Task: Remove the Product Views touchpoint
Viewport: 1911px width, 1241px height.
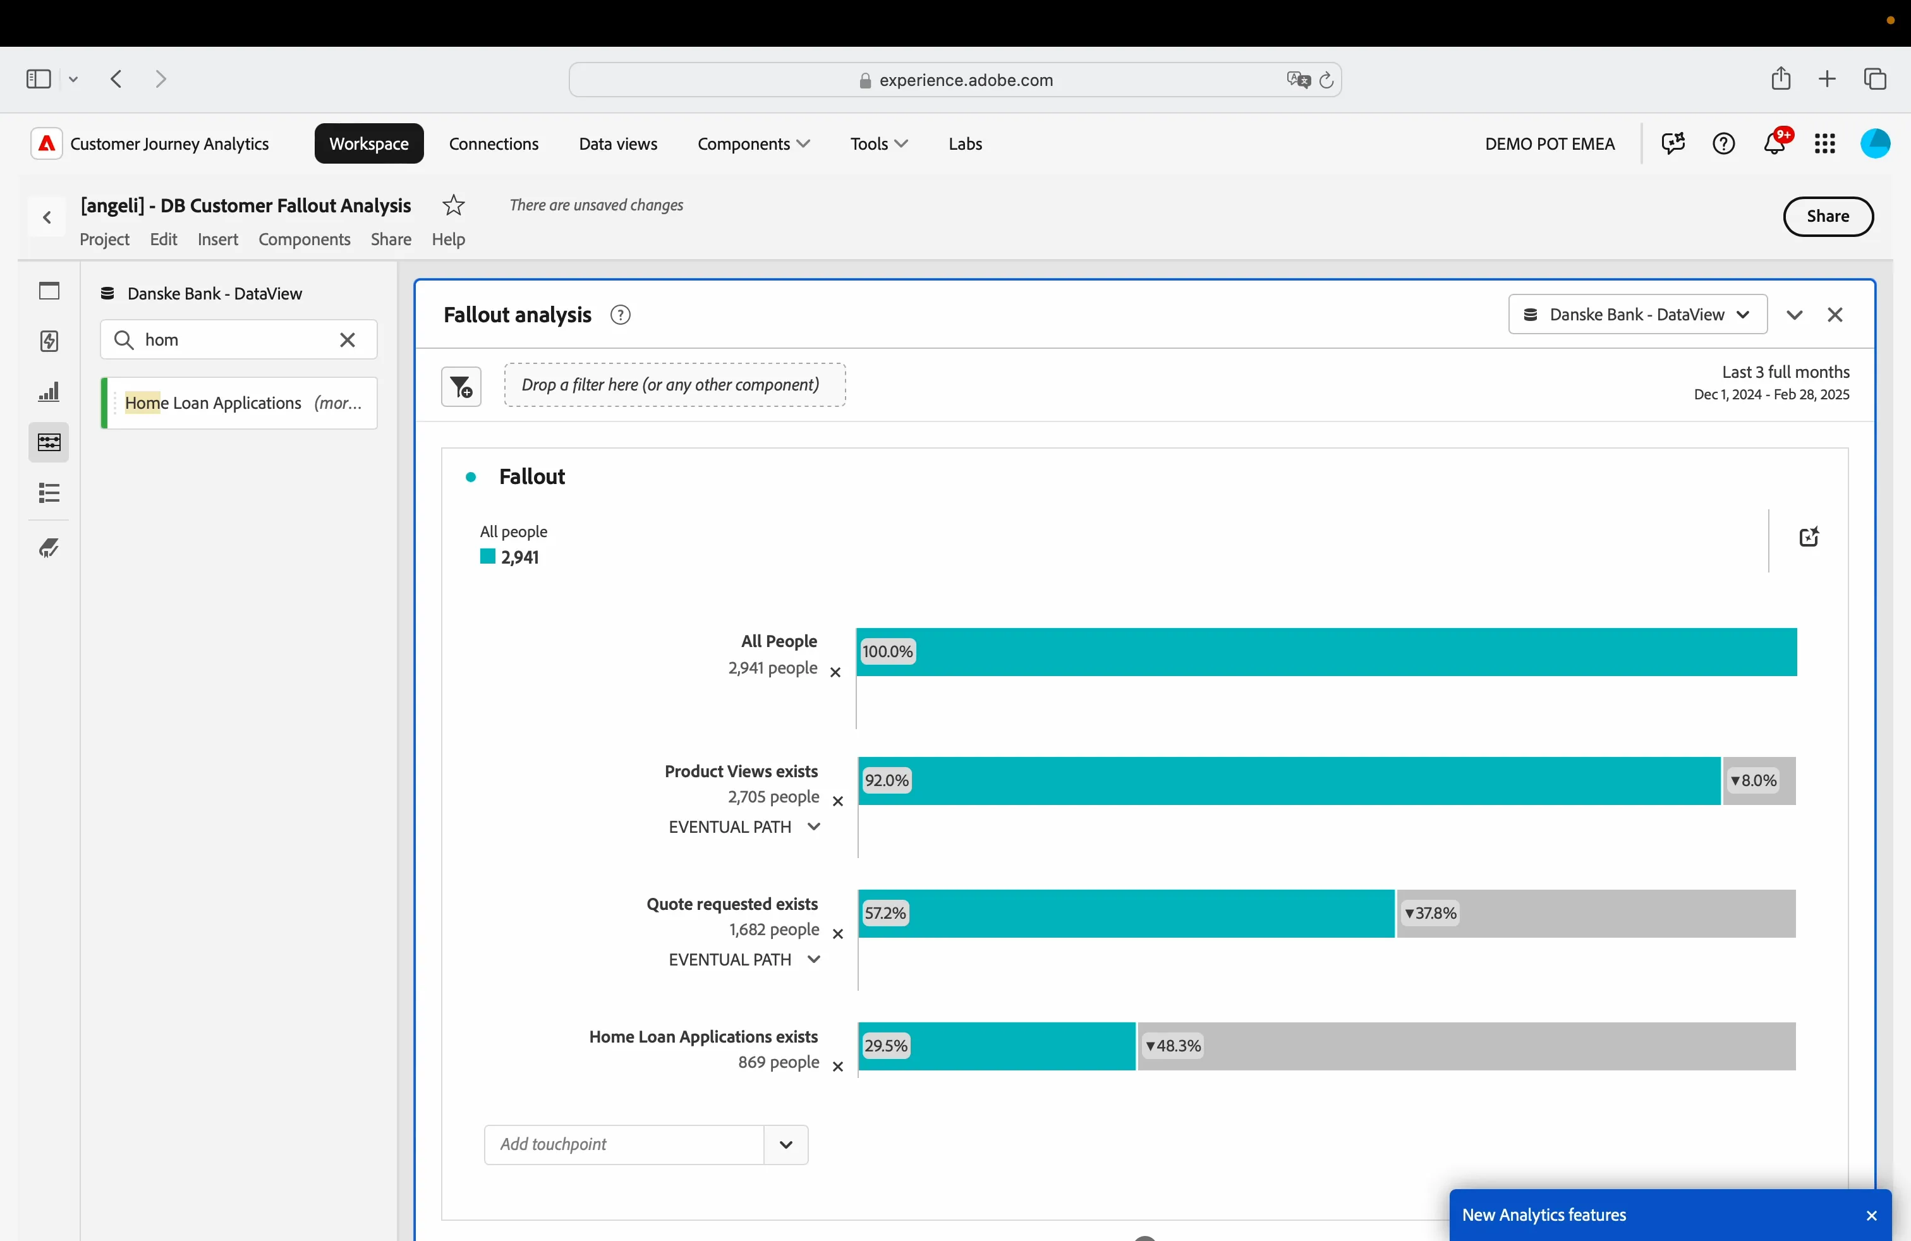Action: (x=837, y=801)
